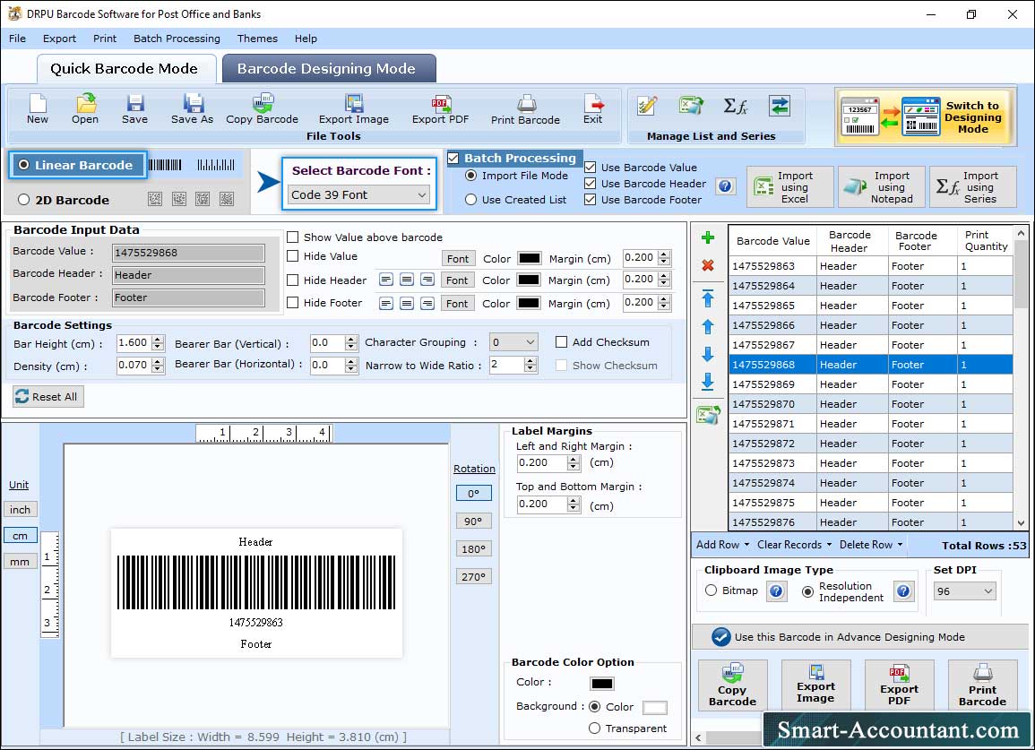This screenshot has height=750, width=1035.
Task: Click the Save As icon
Action: (192, 109)
